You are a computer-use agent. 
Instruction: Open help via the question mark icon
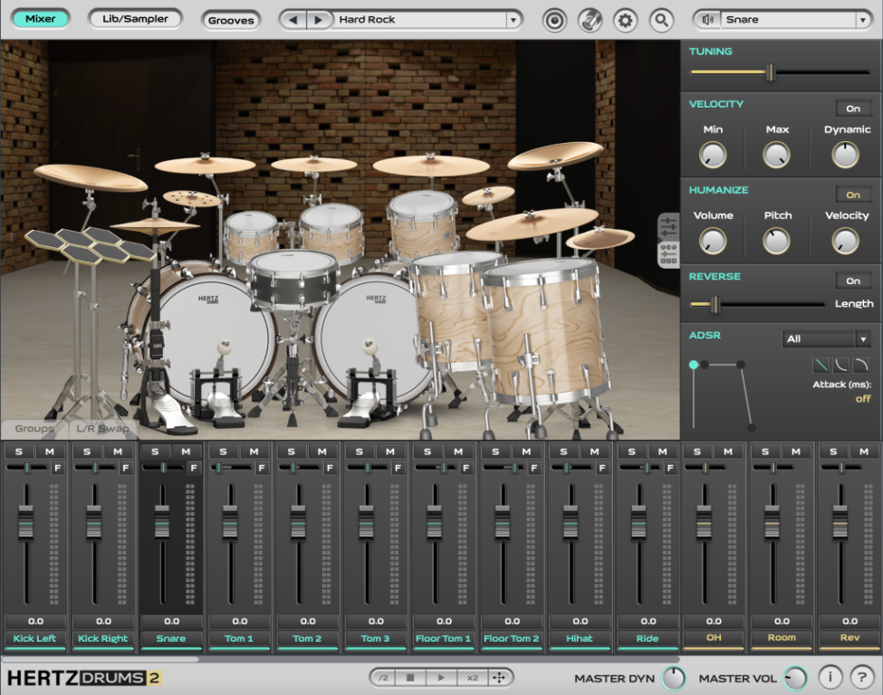[x=862, y=676]
